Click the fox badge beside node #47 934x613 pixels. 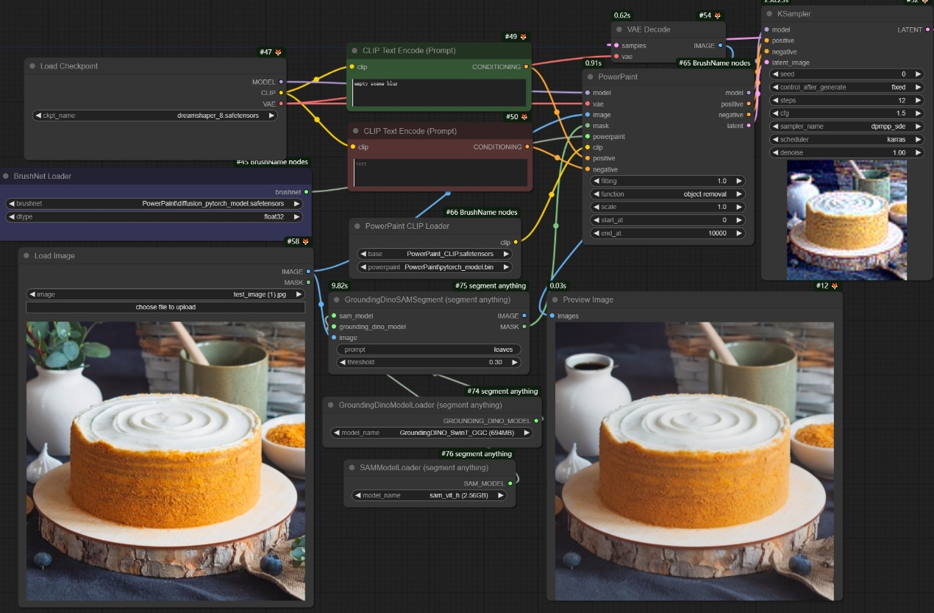point(278,52)
